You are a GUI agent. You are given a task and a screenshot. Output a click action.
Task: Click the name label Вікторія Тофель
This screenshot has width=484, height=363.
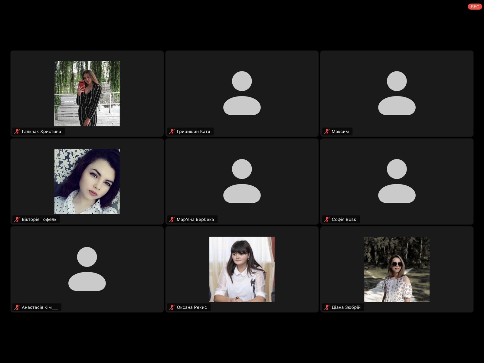pos(39,219)
